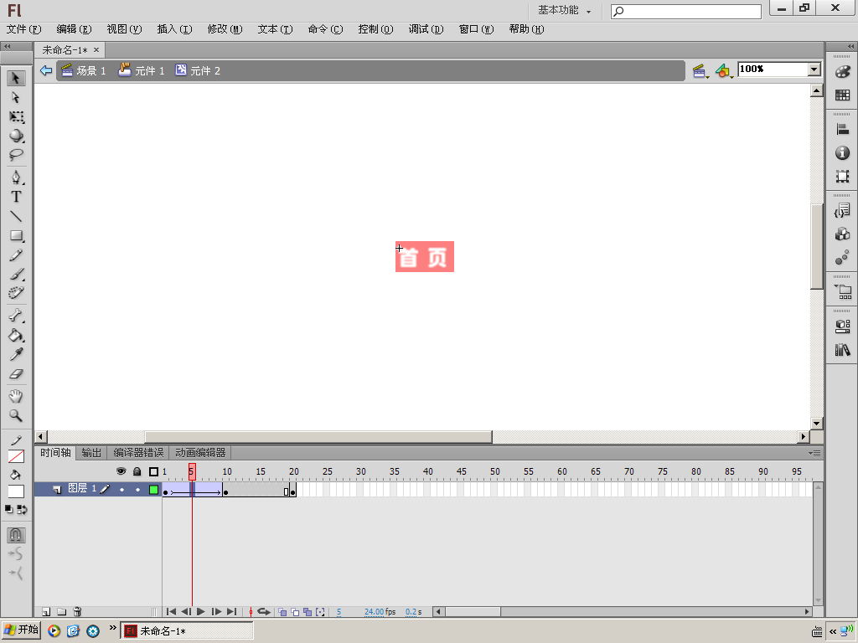Toggle Onion Skin mode
The image size is (858, 643).
282,612
